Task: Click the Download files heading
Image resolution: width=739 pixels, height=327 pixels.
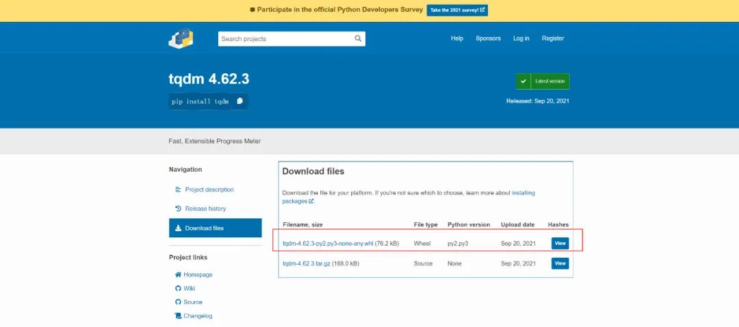Action: coord(313,172)
